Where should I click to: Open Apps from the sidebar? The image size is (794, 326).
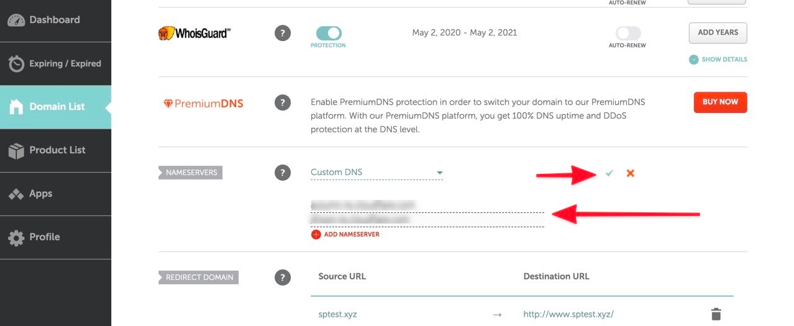(55, 194)
